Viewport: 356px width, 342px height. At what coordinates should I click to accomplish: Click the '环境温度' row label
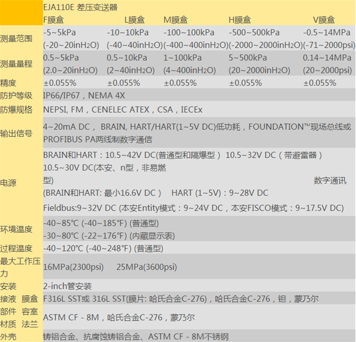coord(16,229)
